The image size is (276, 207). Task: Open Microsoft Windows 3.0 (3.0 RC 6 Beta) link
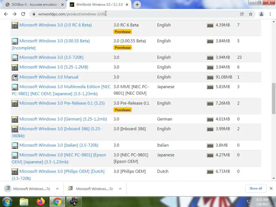tap(56, 25)
